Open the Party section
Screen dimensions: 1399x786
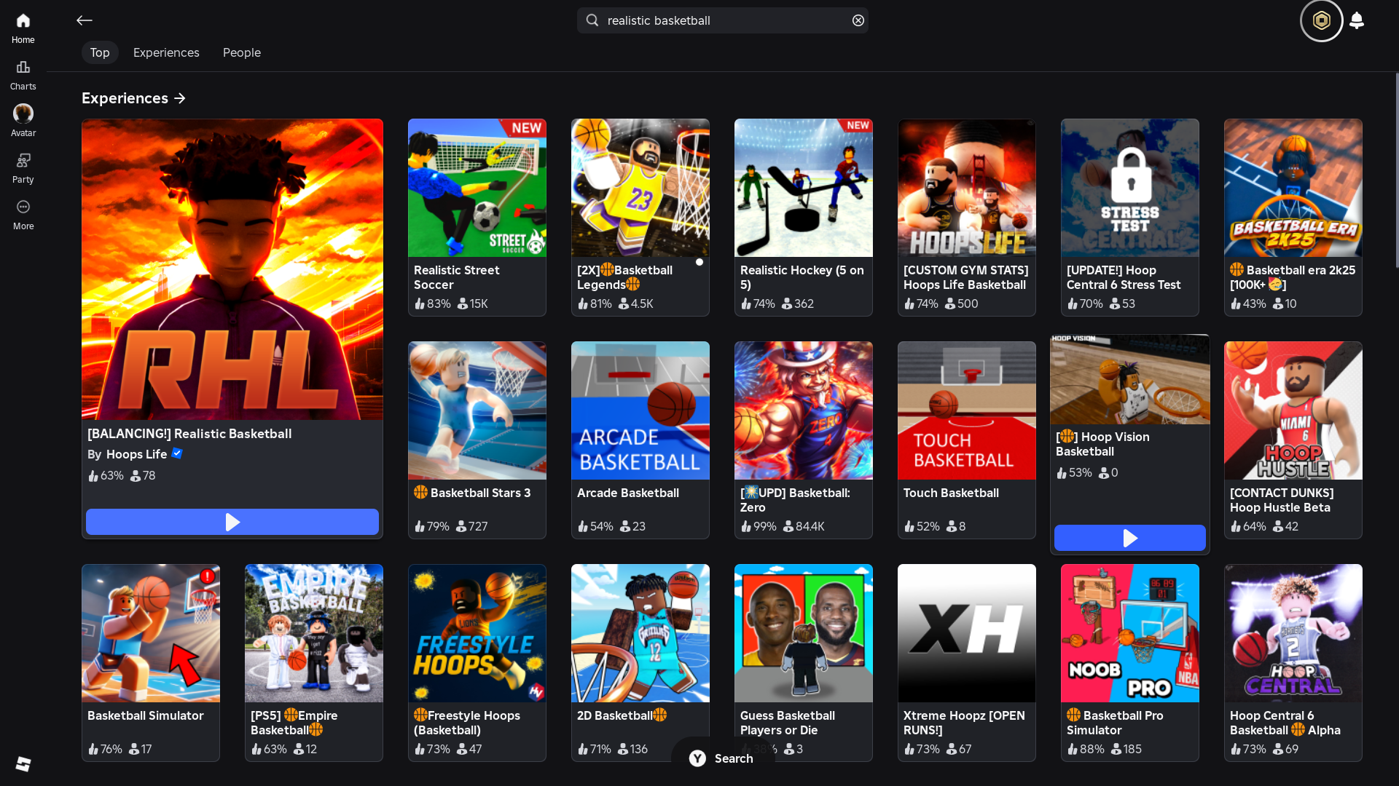(23, 168)
